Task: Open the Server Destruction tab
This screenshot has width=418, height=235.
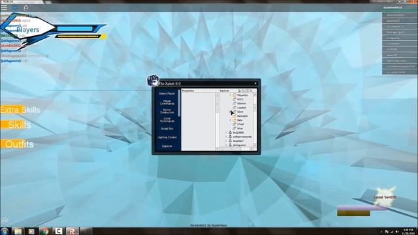Action: (x=167, y=111)
